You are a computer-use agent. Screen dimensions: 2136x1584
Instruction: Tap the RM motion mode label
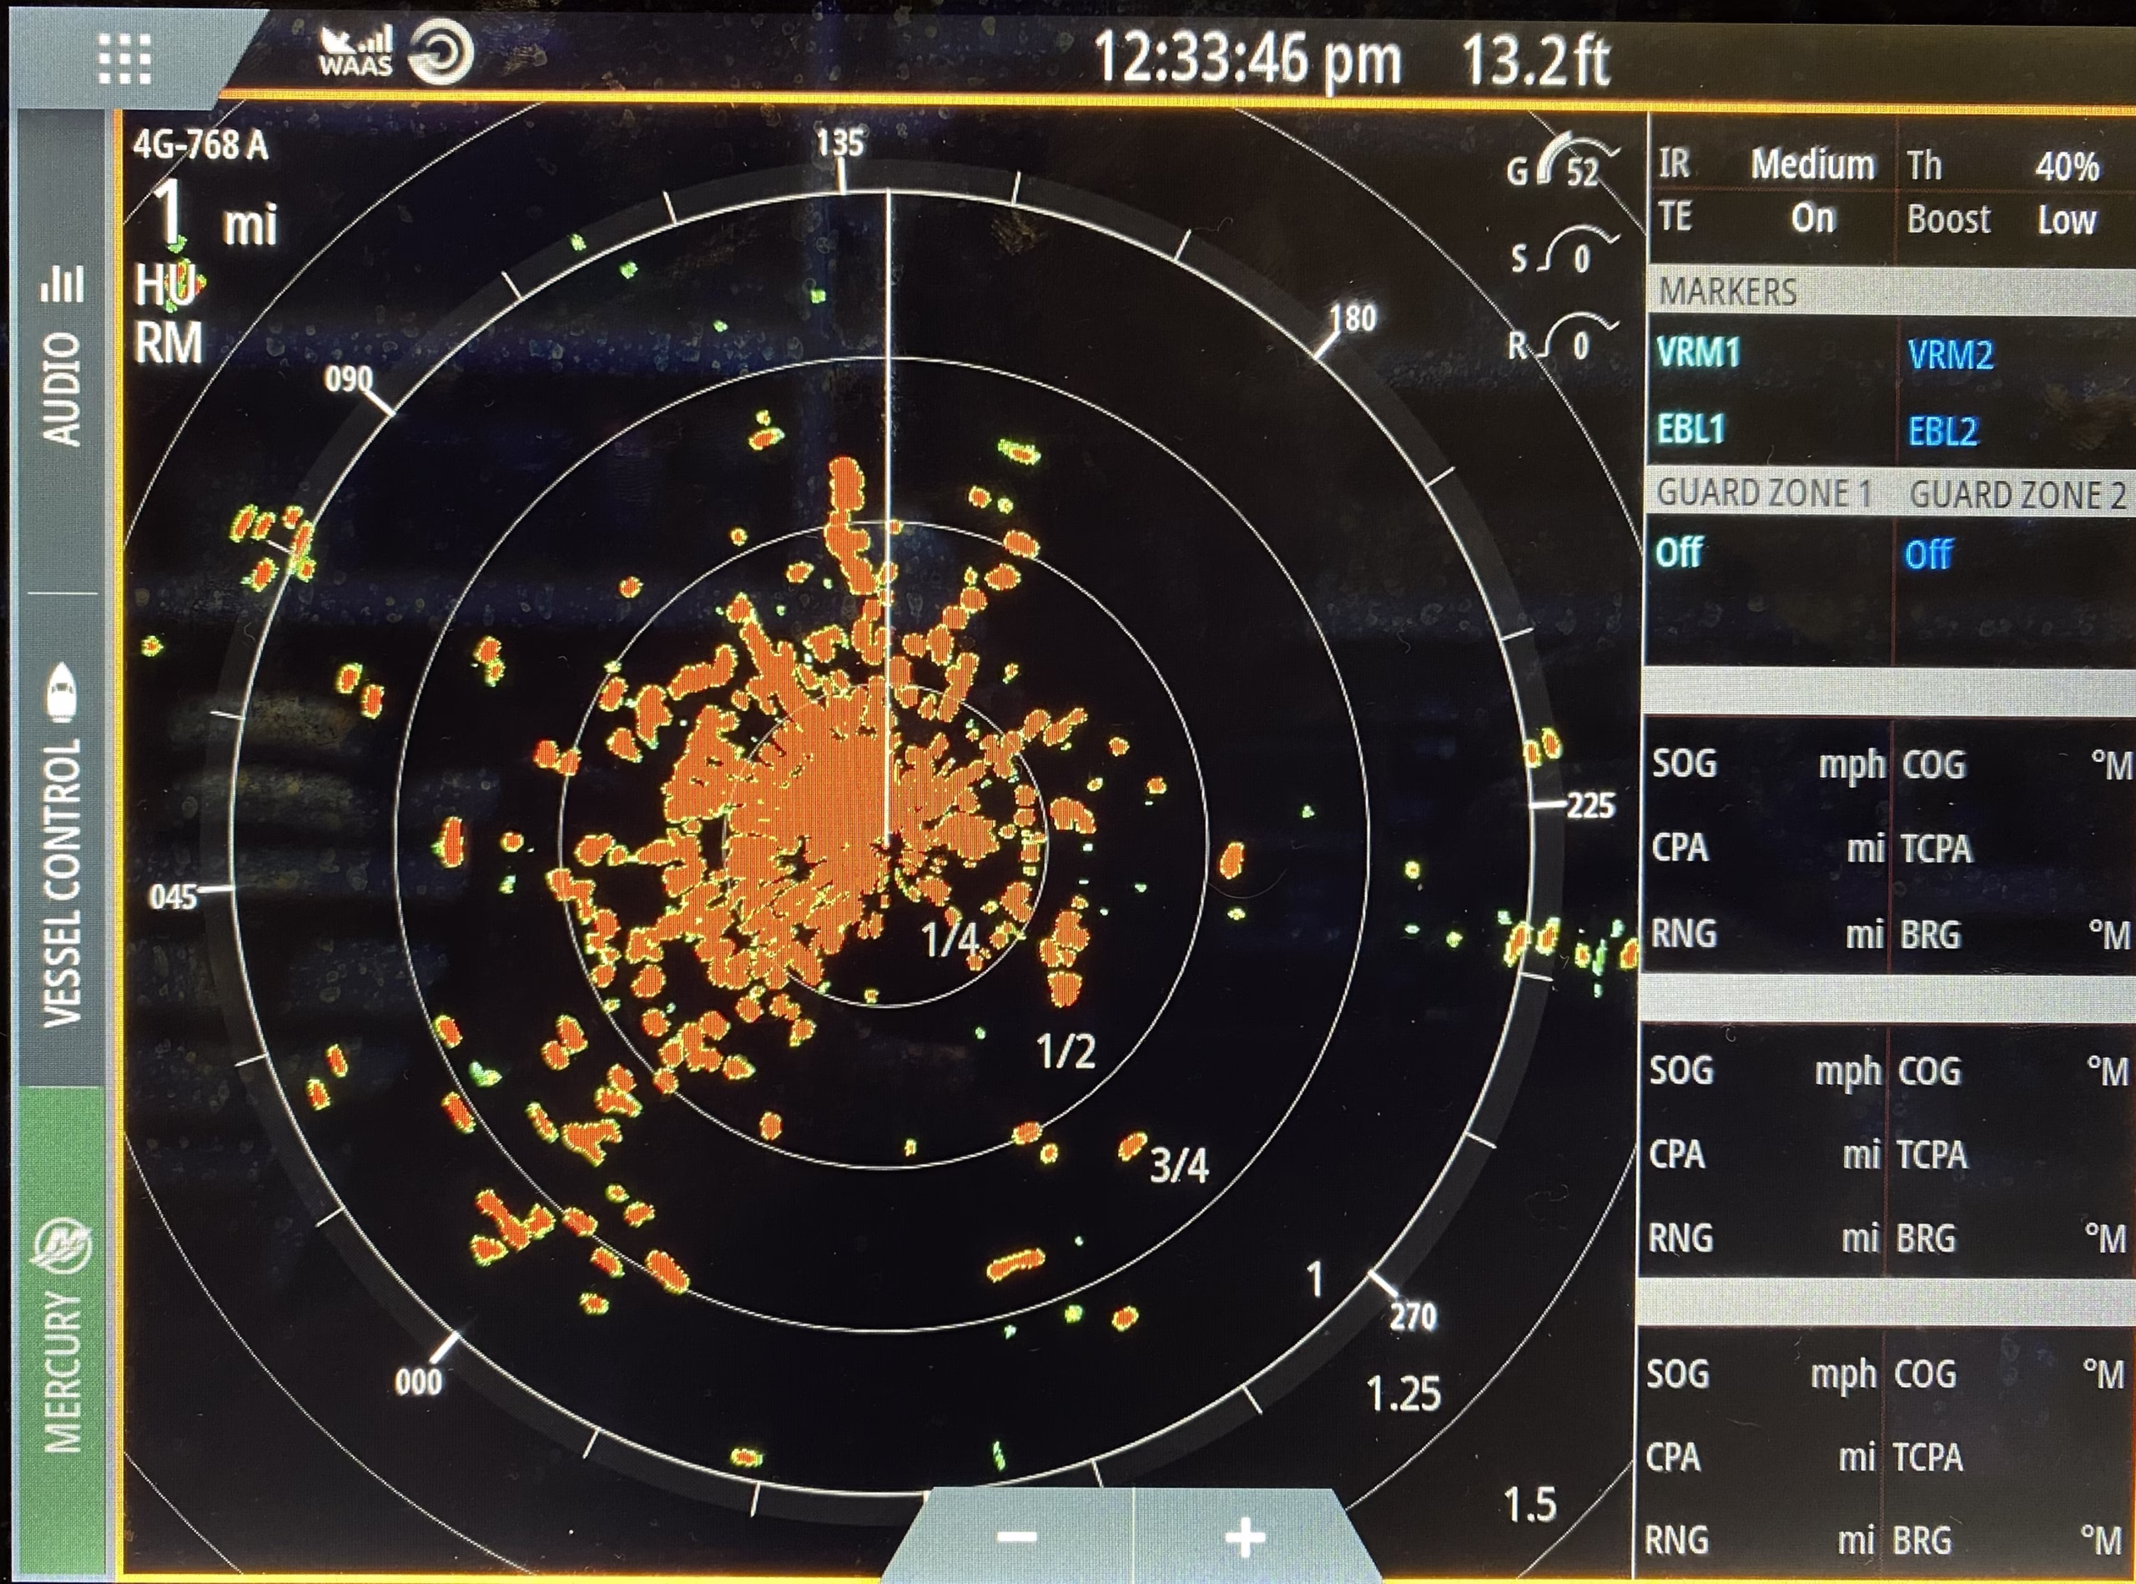click(169, 343)
